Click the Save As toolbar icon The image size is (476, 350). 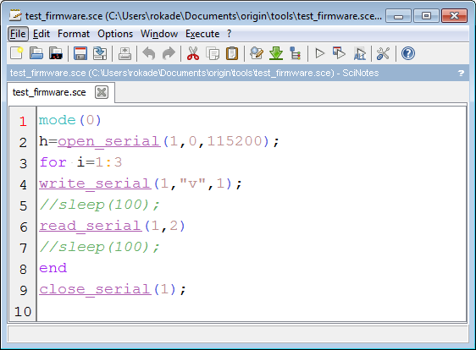pos(100,53)
